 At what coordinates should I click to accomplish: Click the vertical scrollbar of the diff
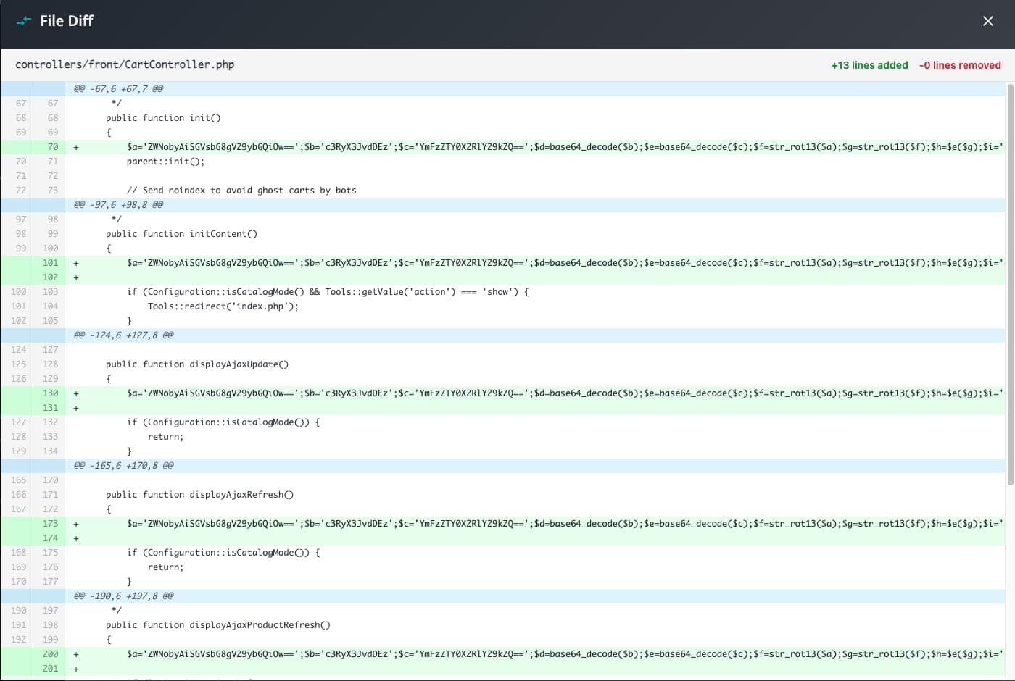[x=1010, y=284]
